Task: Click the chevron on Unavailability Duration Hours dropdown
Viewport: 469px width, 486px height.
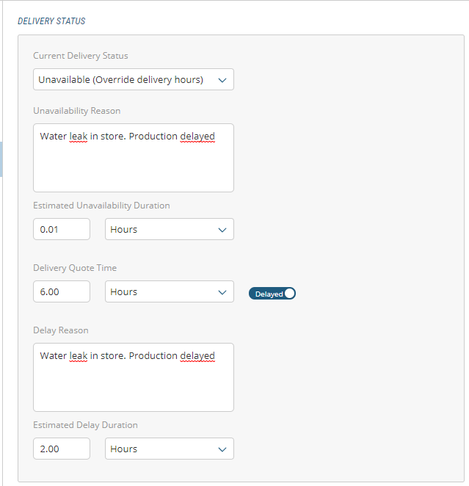Action: click(x=222, y=230)
